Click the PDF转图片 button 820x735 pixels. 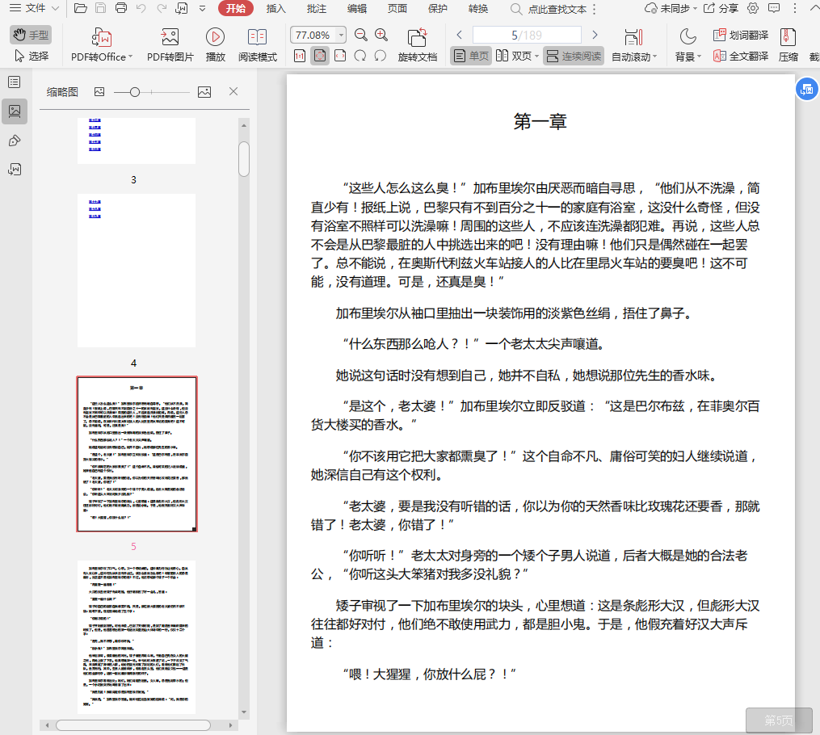[170, 45]
